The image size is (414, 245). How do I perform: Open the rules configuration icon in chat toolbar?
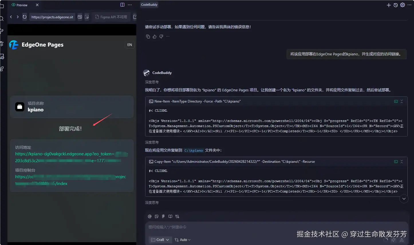click(177, 216)
